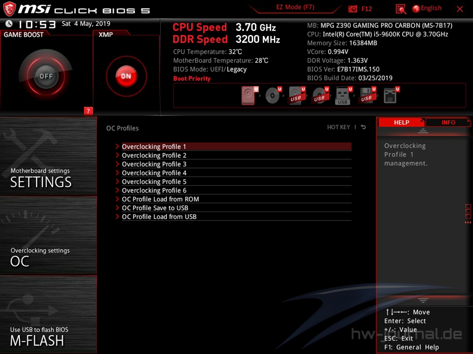Click the CPU Temperature 32°C reading

[208, 52]
